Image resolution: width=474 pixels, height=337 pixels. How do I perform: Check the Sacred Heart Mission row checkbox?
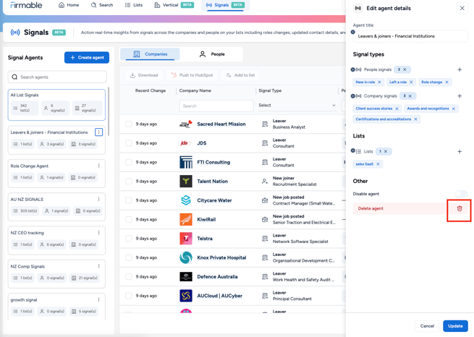129,124
